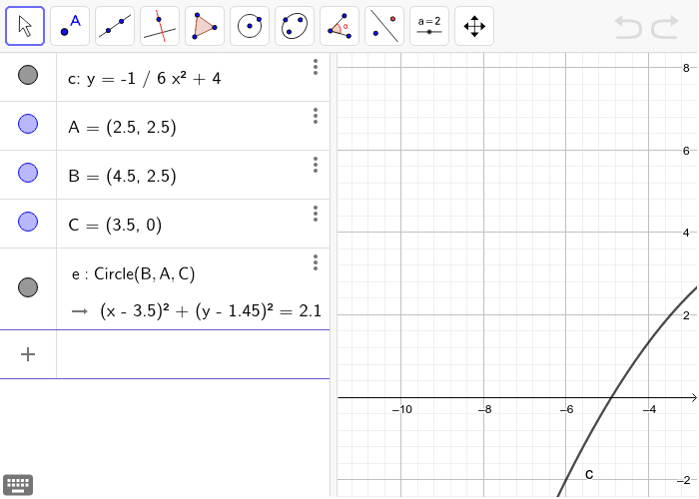
Task: Select the Angle tool
Action: click(x=340, y=26)
